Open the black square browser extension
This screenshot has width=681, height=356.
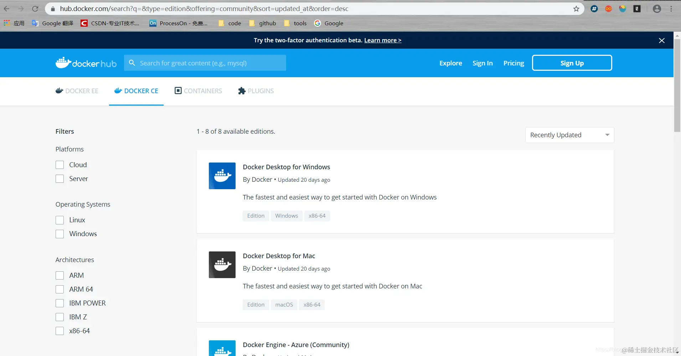[637, 9]
